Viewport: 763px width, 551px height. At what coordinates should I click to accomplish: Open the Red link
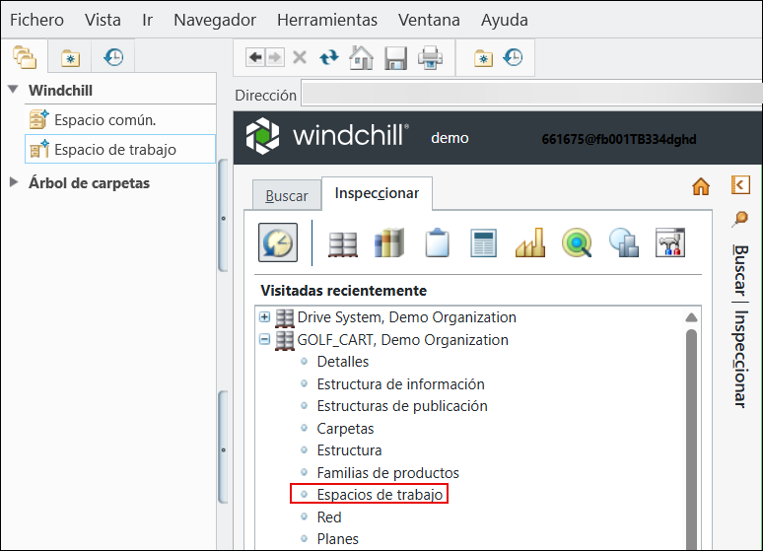329,517
